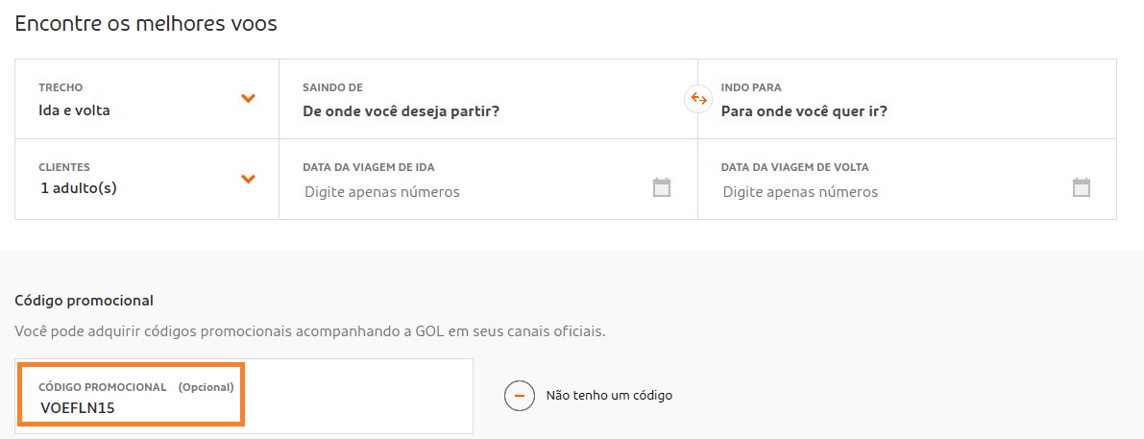
Task: Click the SAINDO DE label
Action: 332,87
